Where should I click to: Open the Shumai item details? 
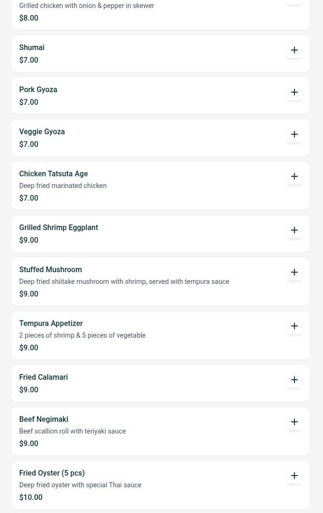pos(32,48)
